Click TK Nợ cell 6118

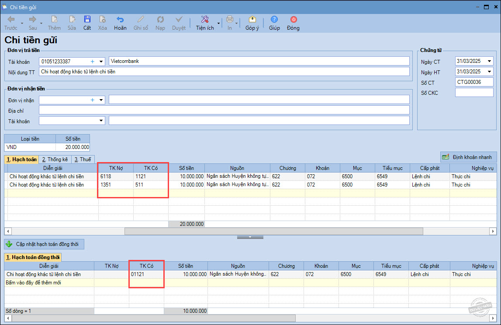[x=116, y=176]
